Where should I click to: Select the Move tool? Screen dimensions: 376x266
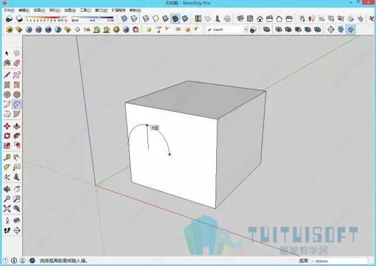click(x=7, y=126)
